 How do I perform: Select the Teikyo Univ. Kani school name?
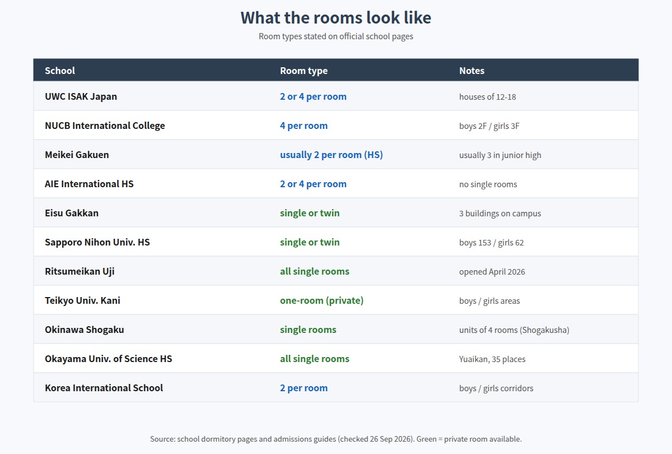click(x=83, y=300)
